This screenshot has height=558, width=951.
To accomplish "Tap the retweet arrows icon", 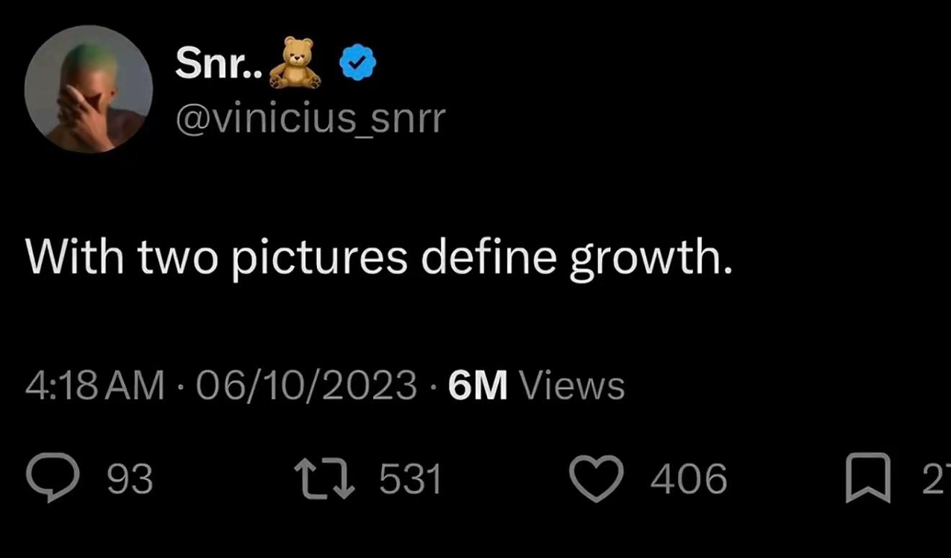I will (x=325, y=479).
